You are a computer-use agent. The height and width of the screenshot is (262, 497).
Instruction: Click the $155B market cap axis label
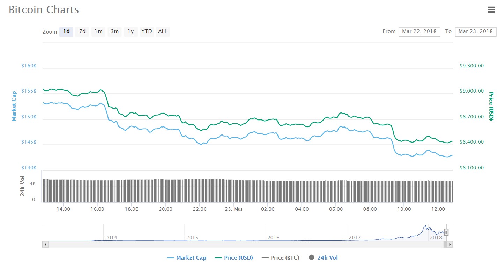coord(29,91)
